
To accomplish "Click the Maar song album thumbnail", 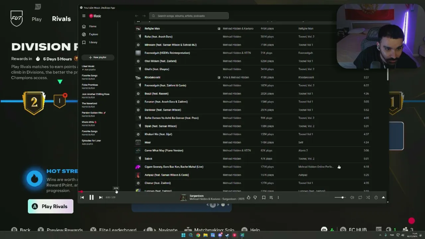I will pyautogui.click(x=138, y=142).
